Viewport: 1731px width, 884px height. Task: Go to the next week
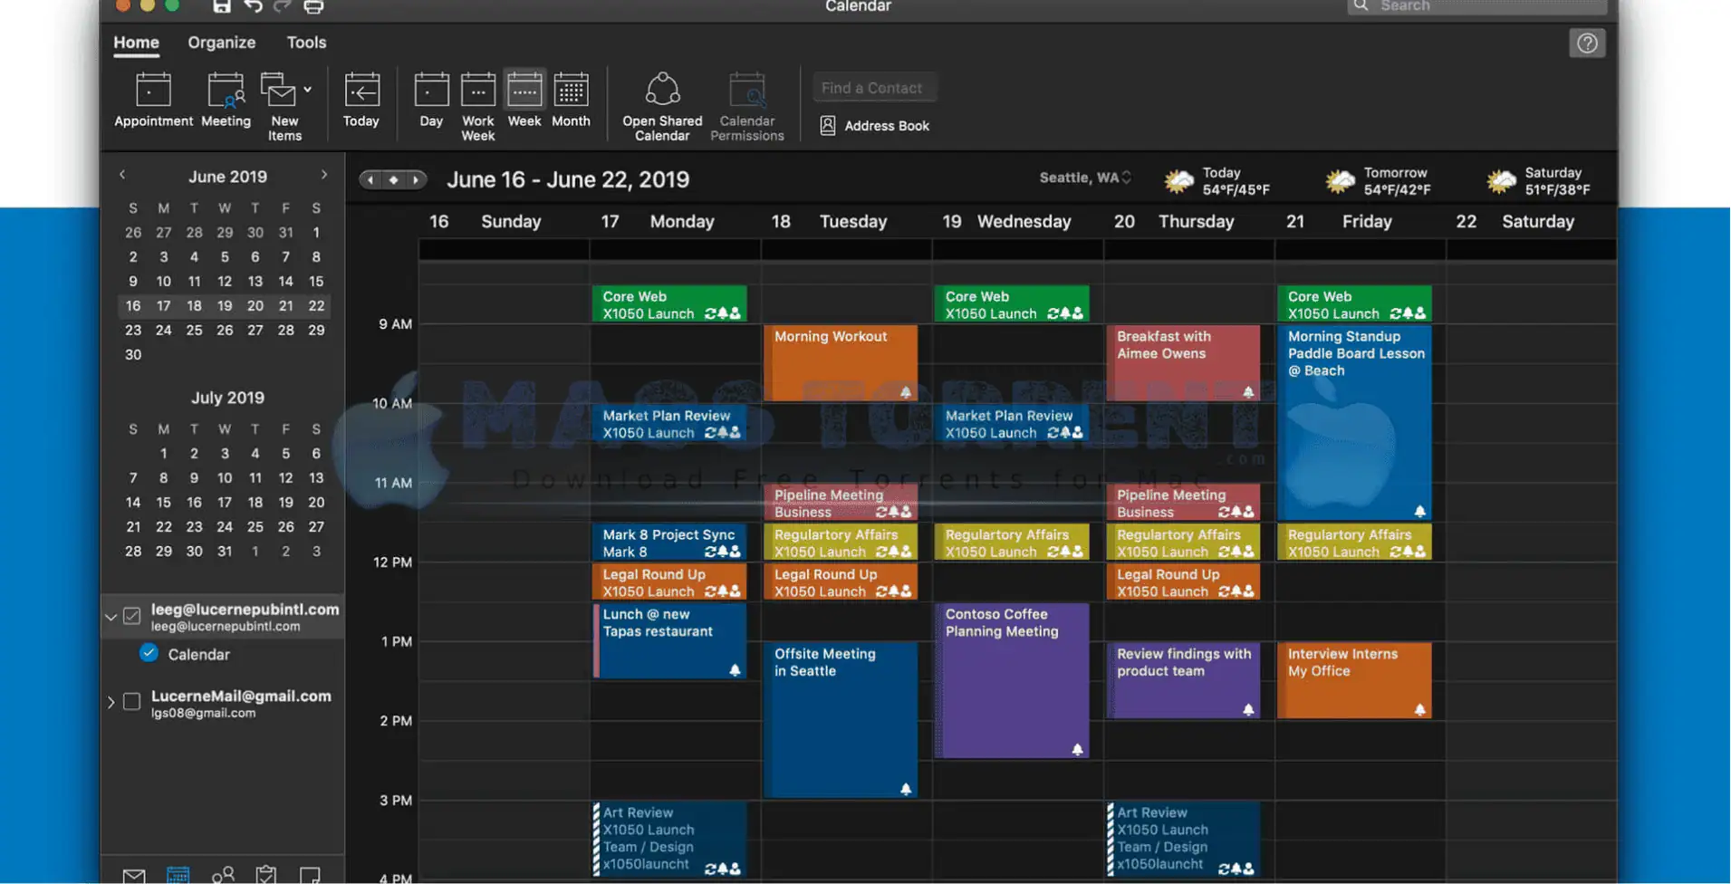pos(416,179)
